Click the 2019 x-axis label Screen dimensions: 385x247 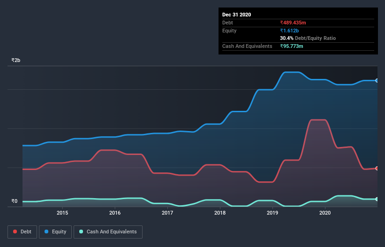(x=272, y=213)
